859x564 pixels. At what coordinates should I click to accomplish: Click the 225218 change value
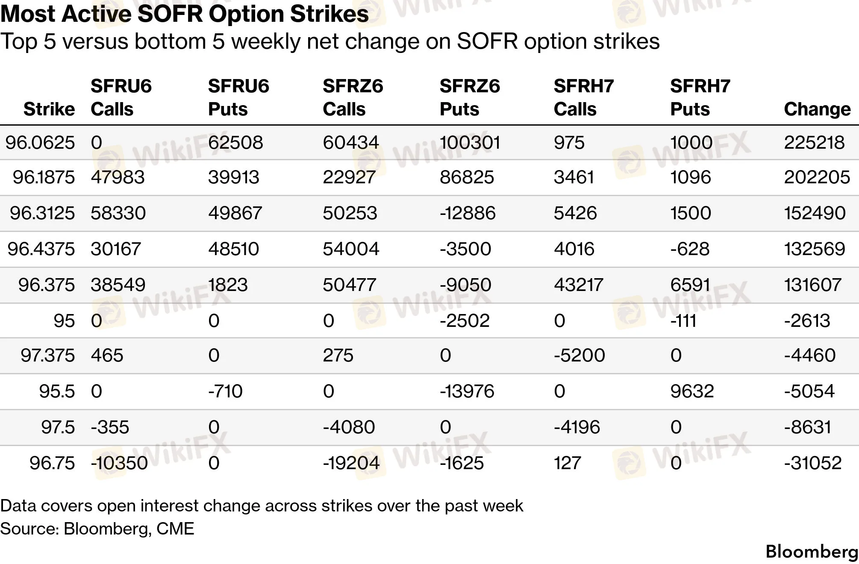click(x=814, y=142)
